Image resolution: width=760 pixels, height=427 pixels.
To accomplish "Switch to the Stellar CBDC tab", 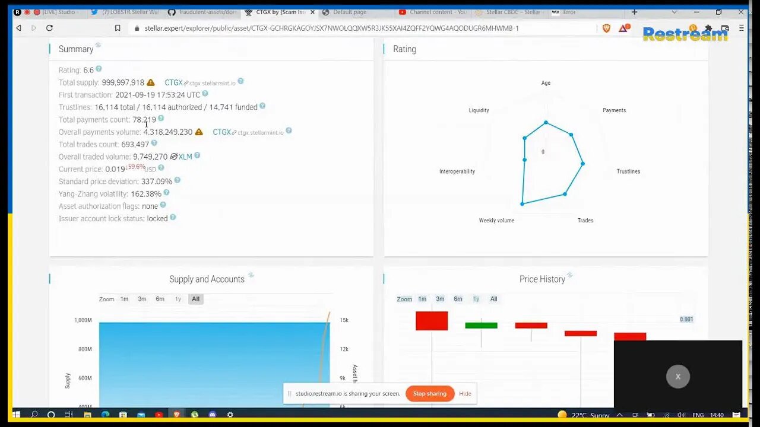I will click(x=509, y=12).
